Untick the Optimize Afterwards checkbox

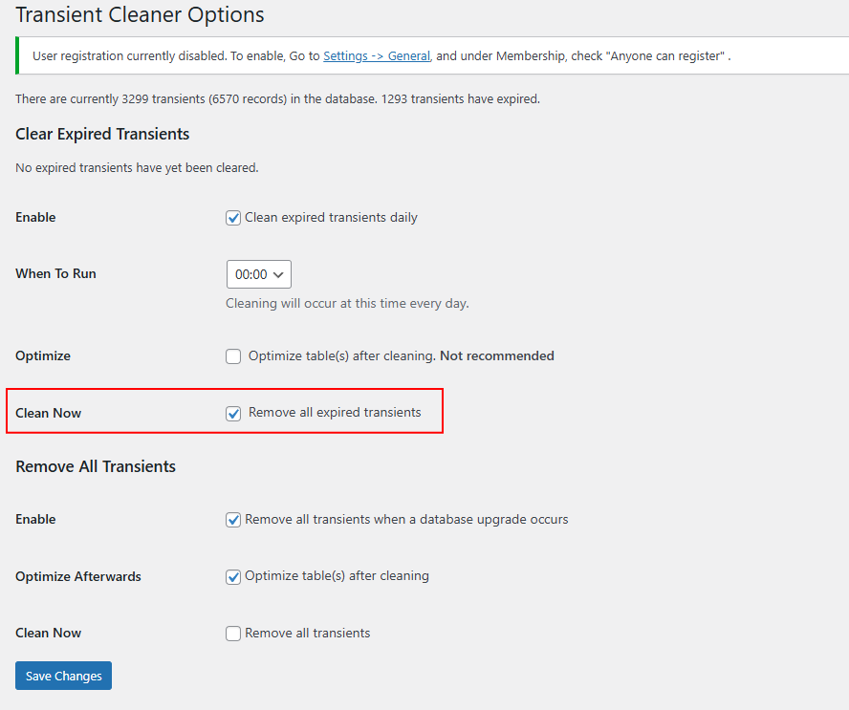pos(233,577)
